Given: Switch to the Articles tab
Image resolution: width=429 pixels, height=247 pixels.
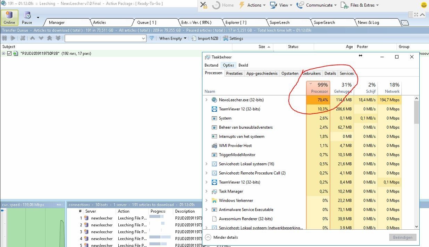Looking at the screenshot, I should point(100,23).
